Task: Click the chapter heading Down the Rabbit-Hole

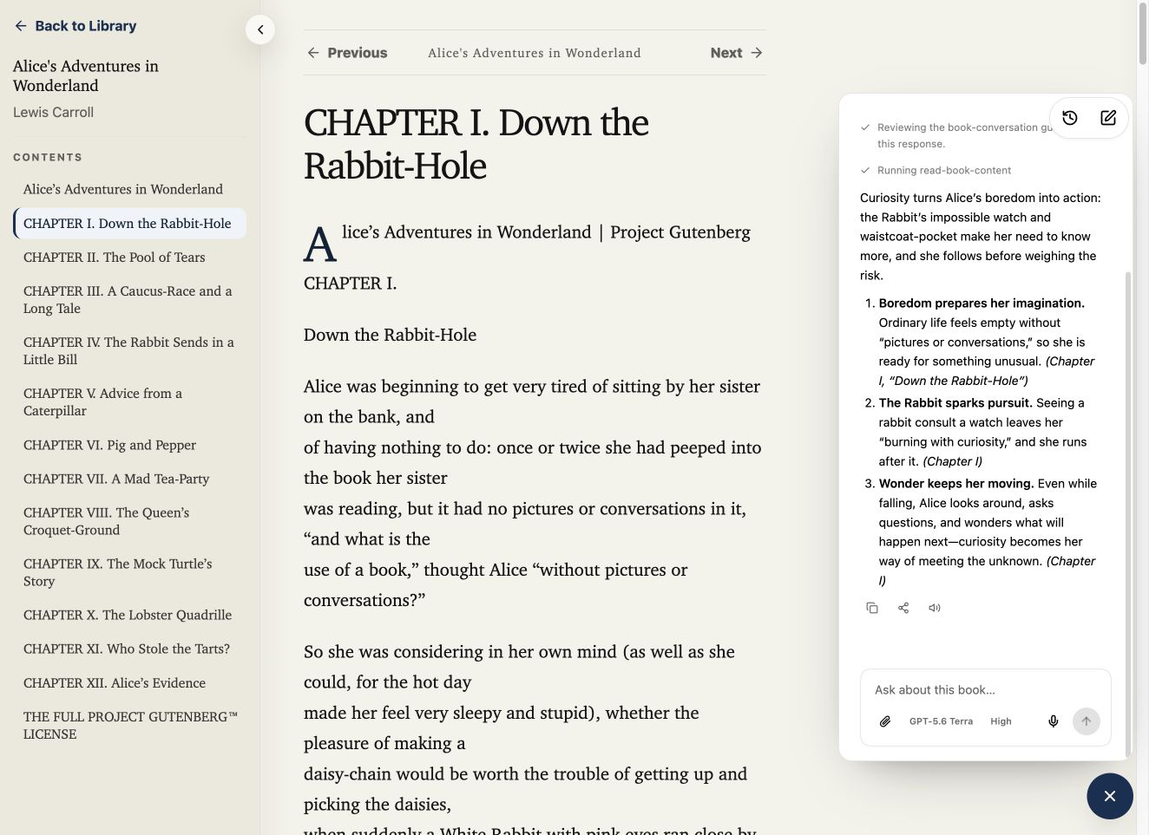Action: coord(476,144)
